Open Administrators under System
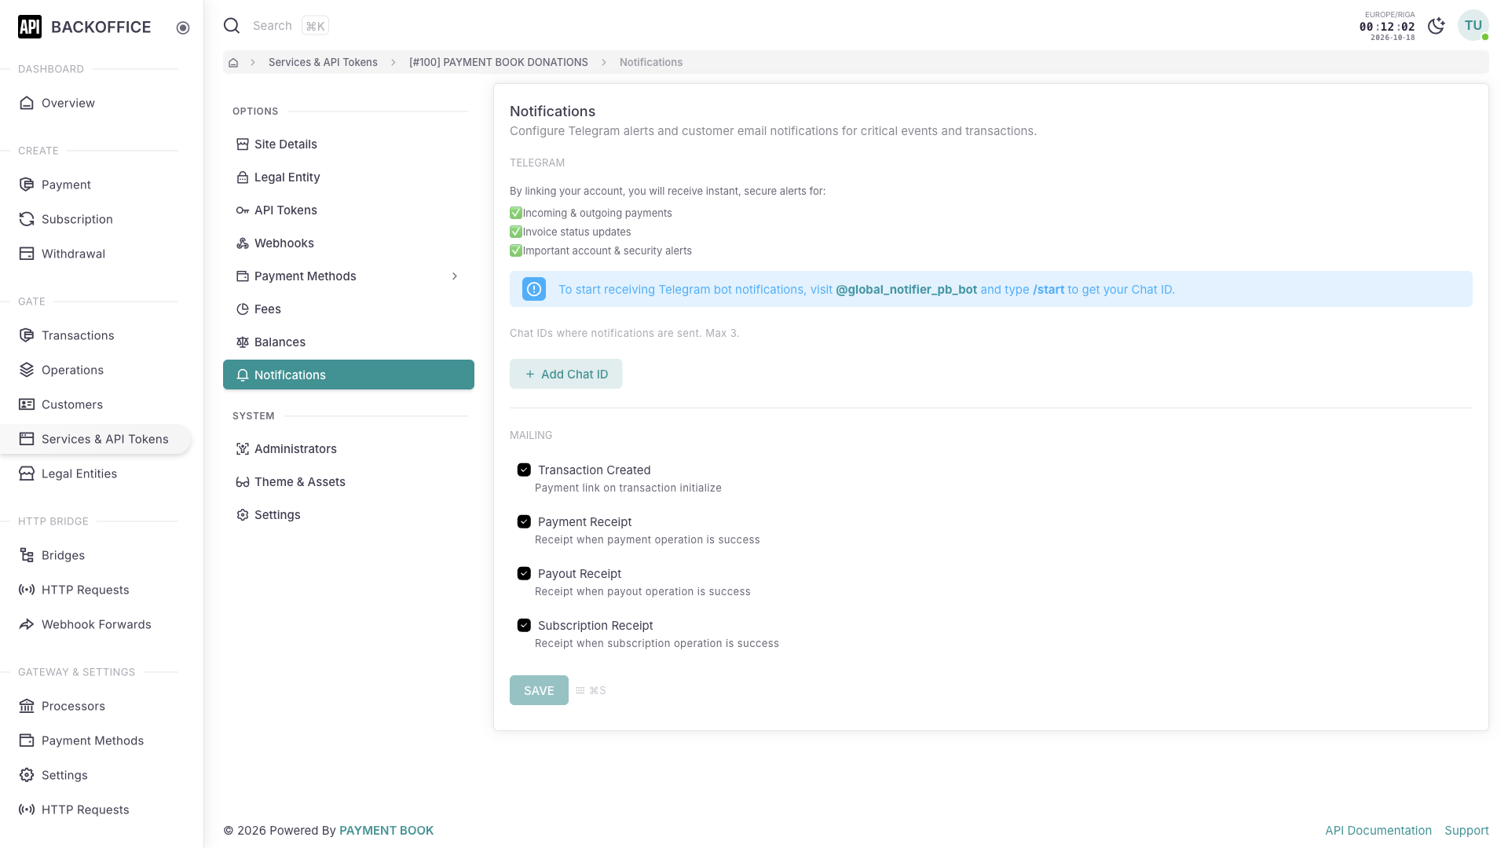Screen dimensions: 1508x848 click(x=349, y=449)
